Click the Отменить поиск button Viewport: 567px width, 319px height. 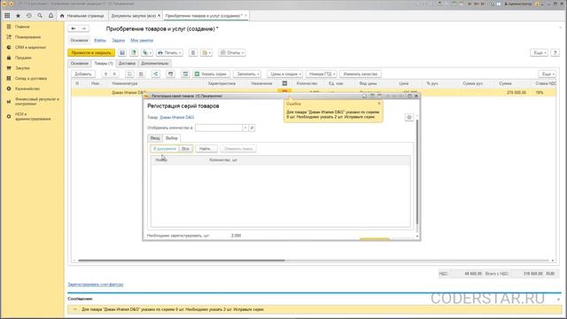pos(238,149)
